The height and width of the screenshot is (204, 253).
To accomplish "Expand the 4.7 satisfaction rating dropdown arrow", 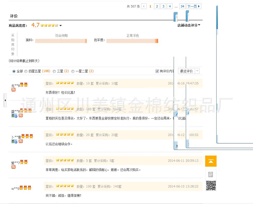I will tap(60, 25).
